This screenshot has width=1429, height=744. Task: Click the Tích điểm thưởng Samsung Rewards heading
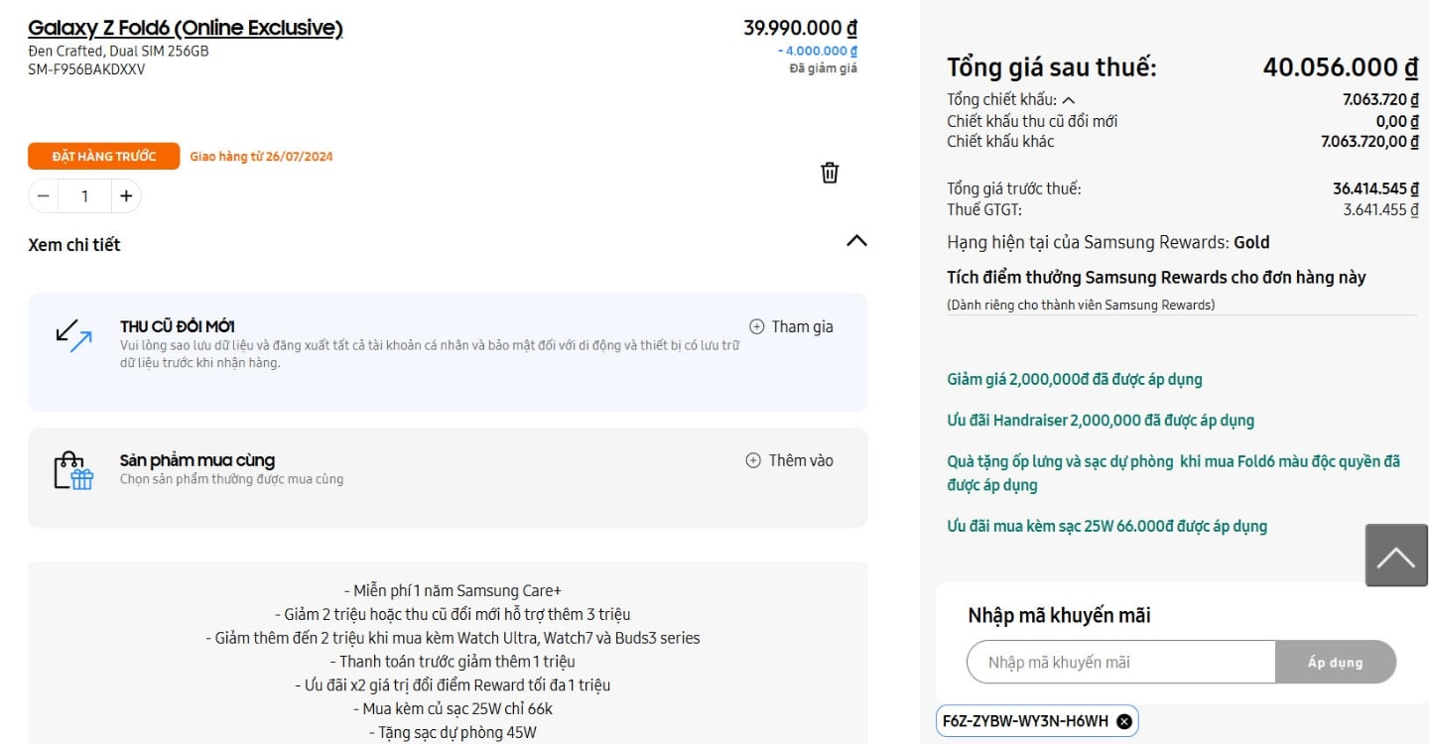1156,277
